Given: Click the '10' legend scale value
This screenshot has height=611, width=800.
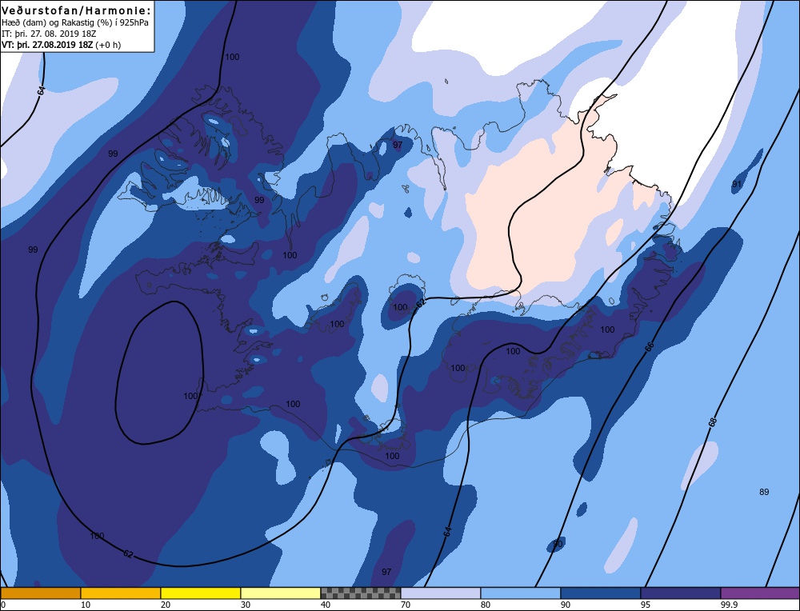Looking at the screenshot, I should tap(86, 605).
